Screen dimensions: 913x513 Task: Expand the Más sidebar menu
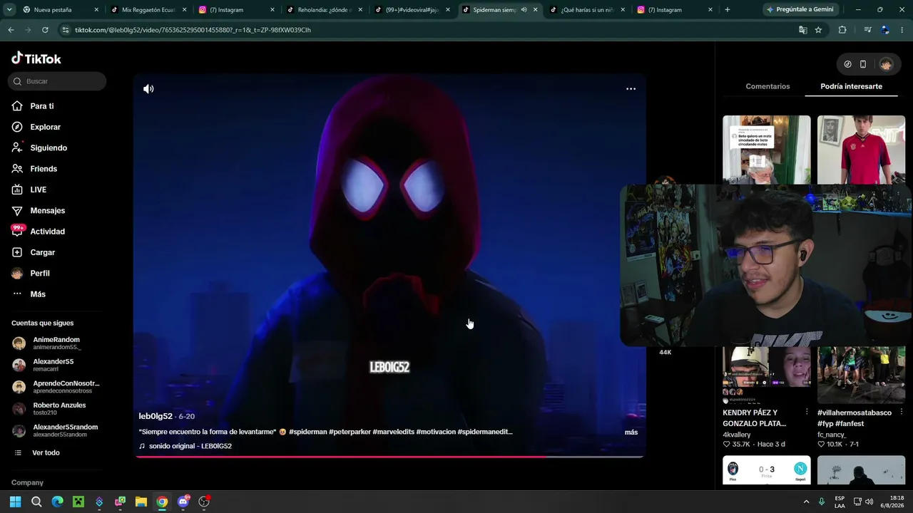[x=38, y=294]
